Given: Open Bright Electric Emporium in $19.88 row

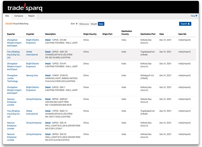Looking at the screenshot, I should [33, 41].
